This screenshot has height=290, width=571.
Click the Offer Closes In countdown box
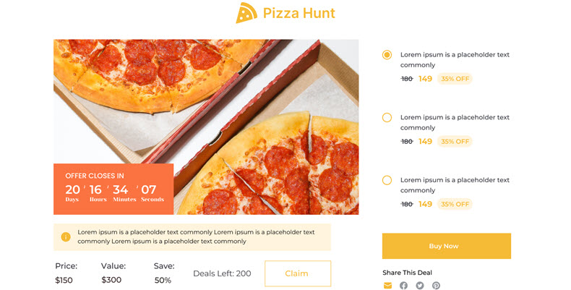113,189
